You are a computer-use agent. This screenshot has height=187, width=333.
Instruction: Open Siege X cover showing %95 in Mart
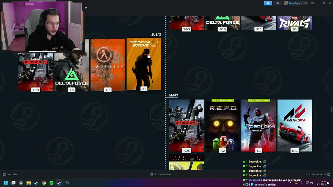pos(187,125)
